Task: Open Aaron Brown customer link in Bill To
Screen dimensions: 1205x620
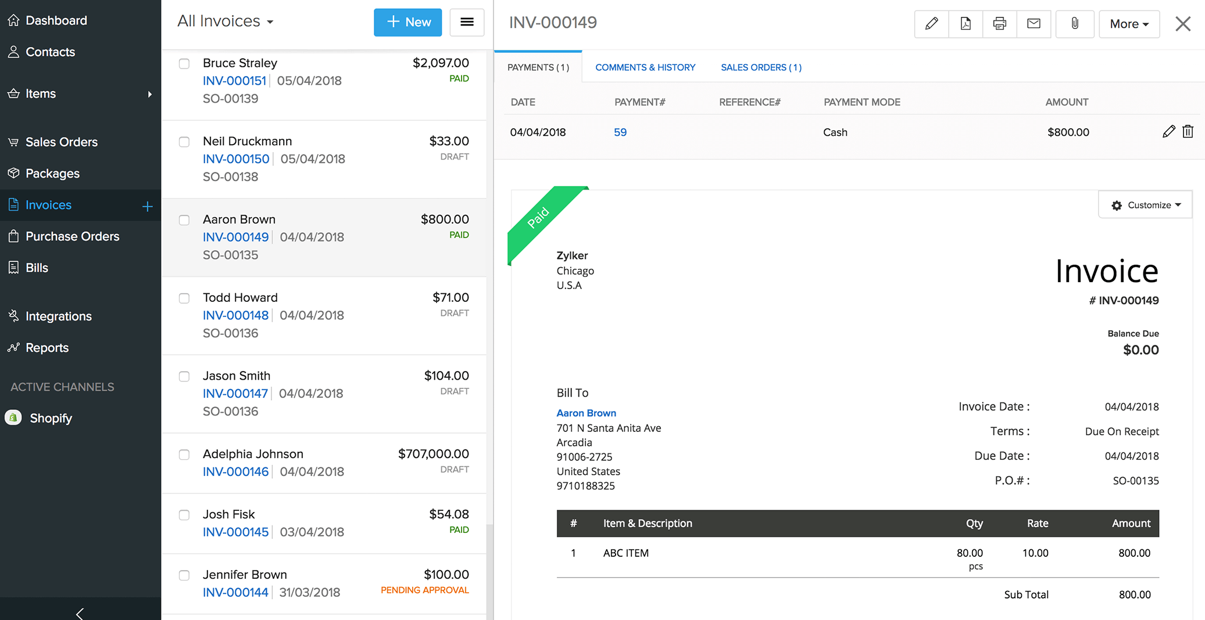Action: click(x=586, y=413)
